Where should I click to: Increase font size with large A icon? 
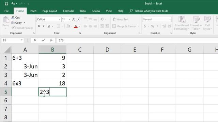pos(74,19)
